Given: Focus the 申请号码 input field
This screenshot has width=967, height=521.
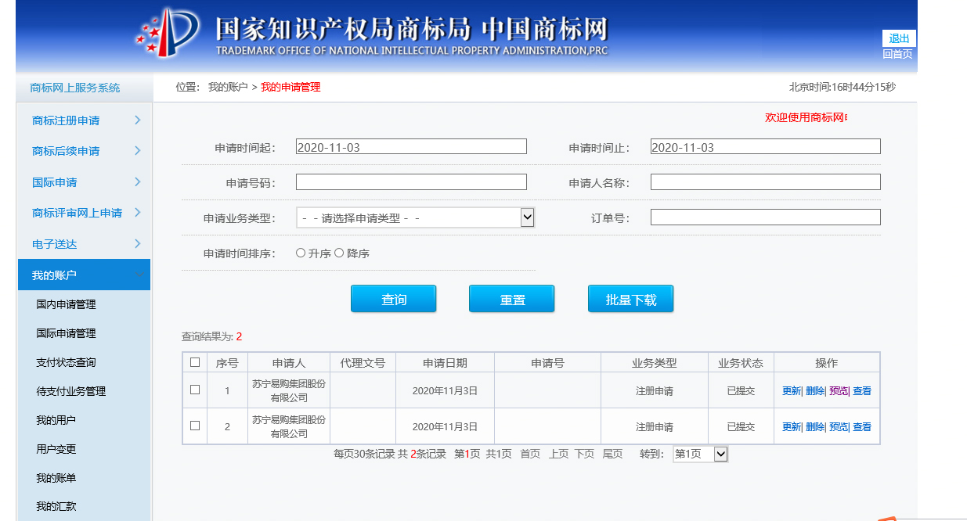Looking at the screenshot, I should pos(411,181).
